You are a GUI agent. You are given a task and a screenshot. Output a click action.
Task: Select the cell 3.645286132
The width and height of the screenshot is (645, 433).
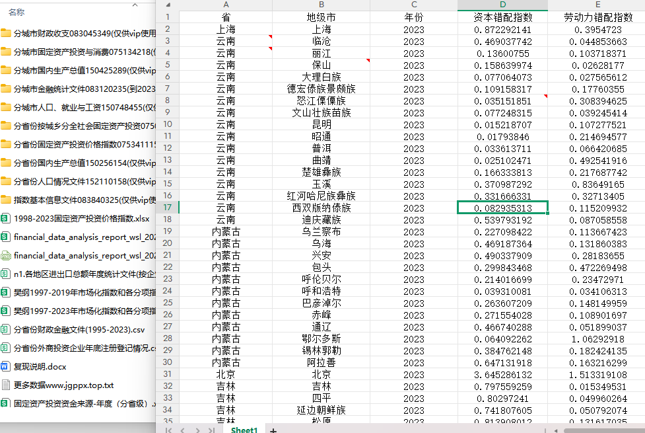click(502, 375)
